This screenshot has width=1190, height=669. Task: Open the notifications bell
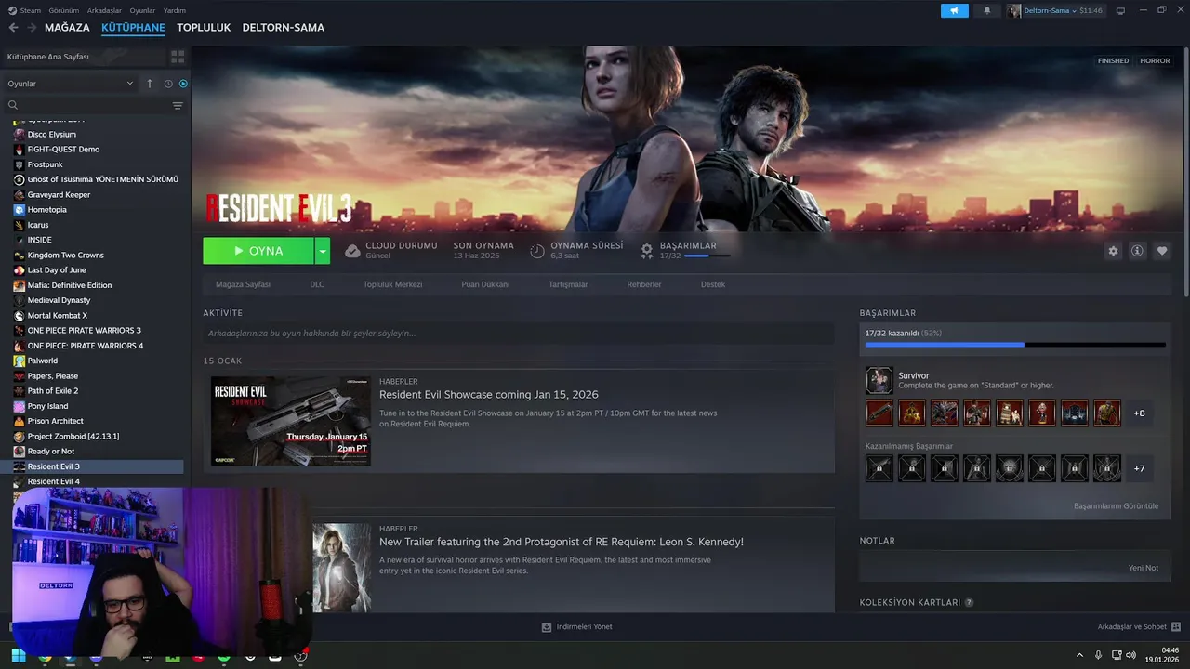986,10
